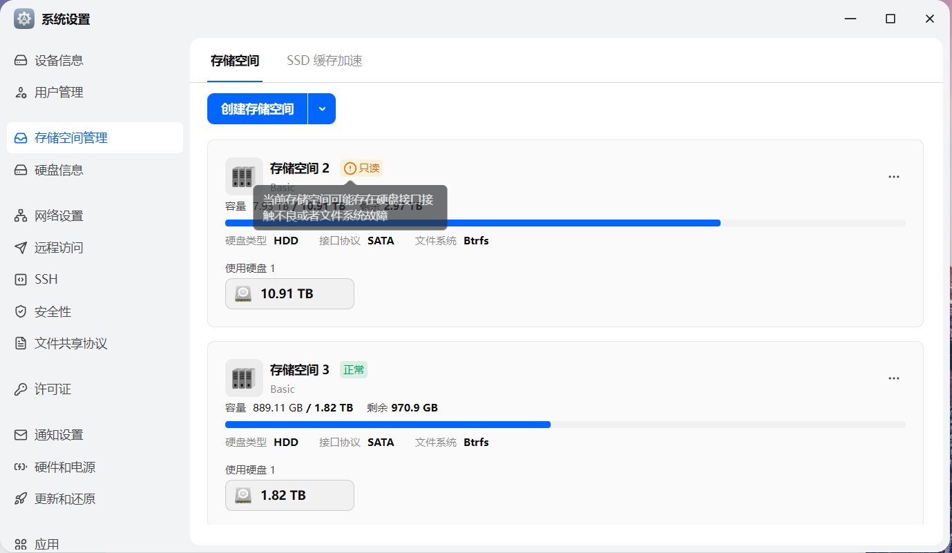Open 用户管理 via its user icon
952x553 pixels.
[x=21, y=93]
